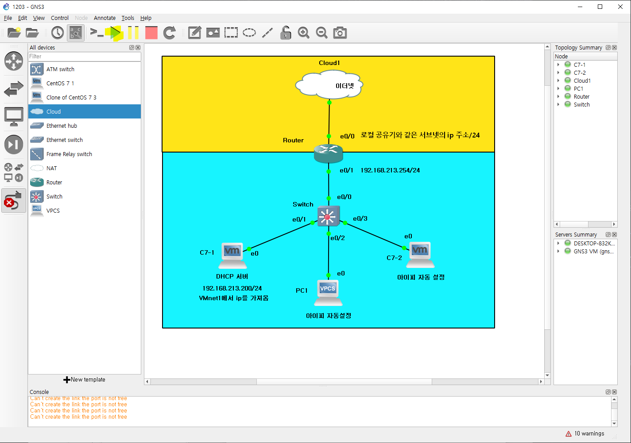
Task: Select VPCS in device list
Action: pyautogui.click(x=85, y=211)
